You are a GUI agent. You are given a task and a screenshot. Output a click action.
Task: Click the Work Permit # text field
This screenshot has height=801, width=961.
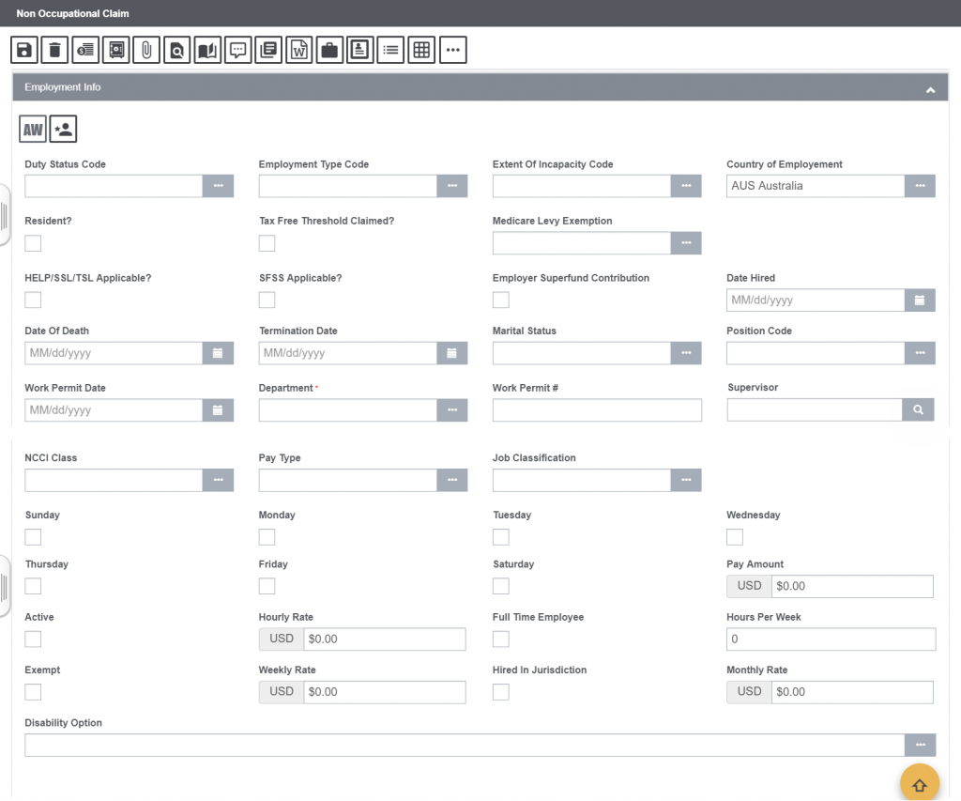coord(598,410)
